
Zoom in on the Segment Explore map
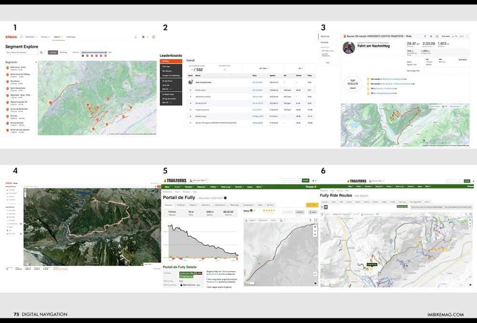click(41, 63)
